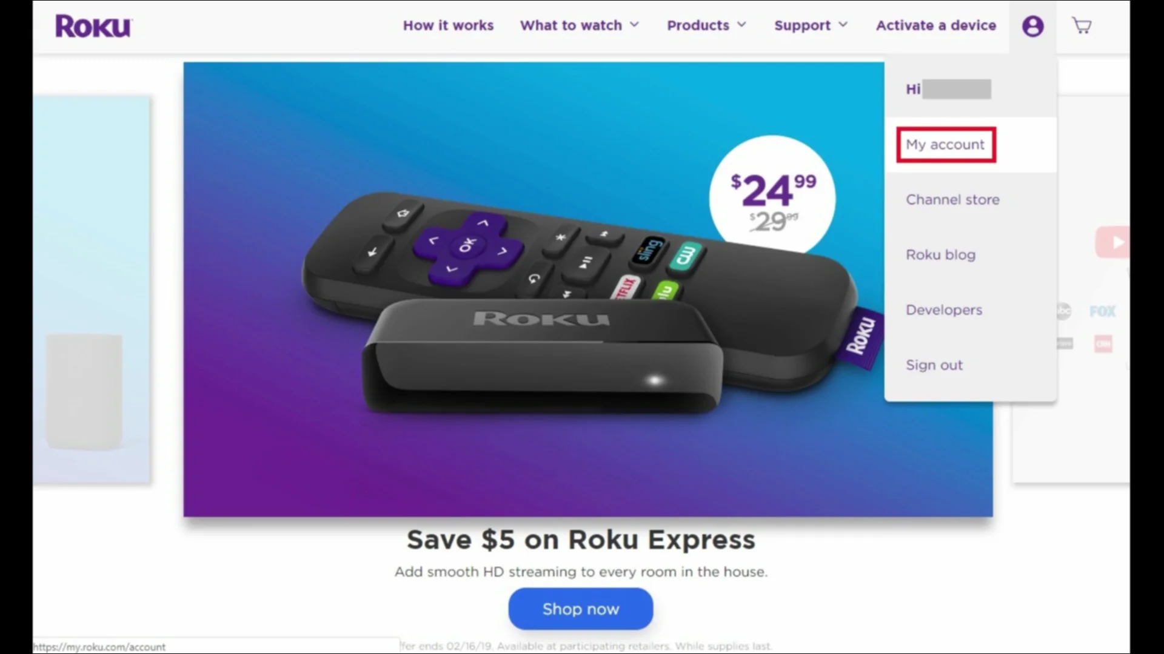
Task: Open Roku blog from account menu
Action: pyautogui.click(x=940, y=255)
